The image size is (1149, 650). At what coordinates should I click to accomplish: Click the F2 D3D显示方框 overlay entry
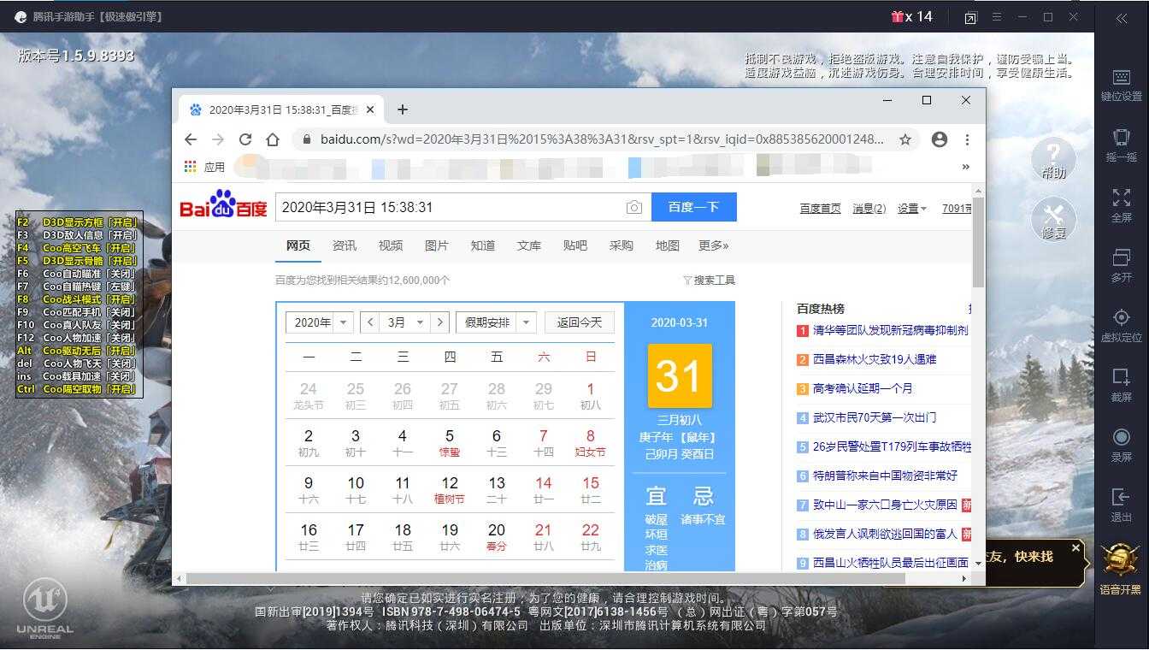(x=78, y=222)
